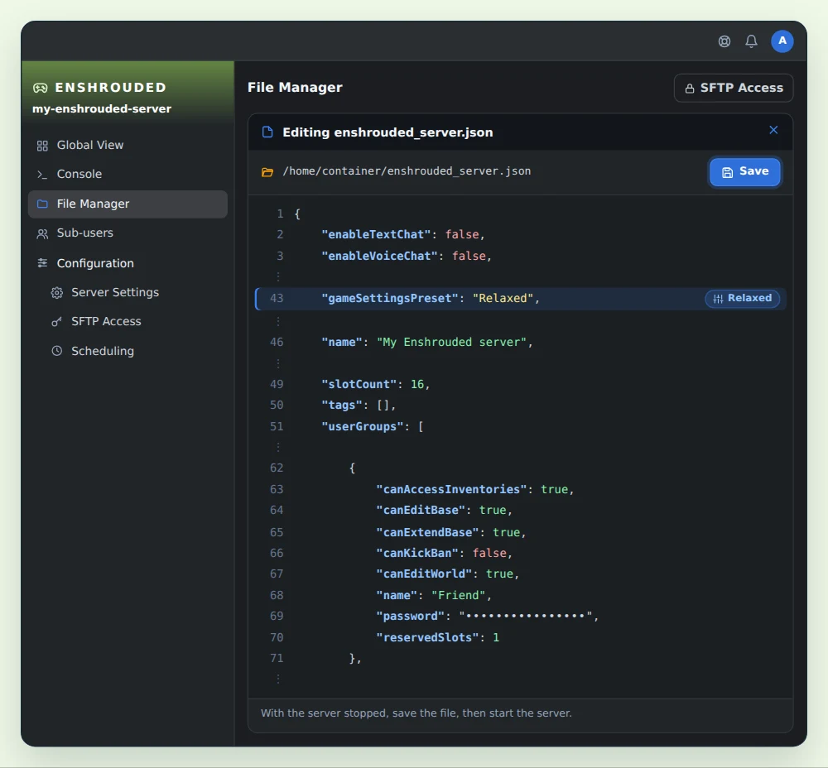
Task: Expand the collapsed lines after line 51
Action: (278, 447)
